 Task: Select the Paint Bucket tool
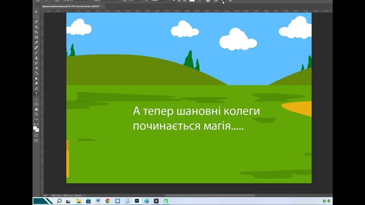36,73
